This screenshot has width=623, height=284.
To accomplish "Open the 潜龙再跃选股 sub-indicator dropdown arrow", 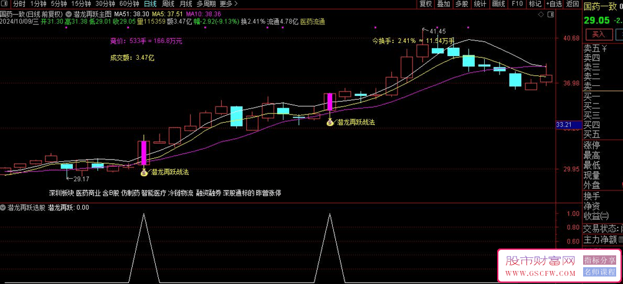I will point(3,207).
